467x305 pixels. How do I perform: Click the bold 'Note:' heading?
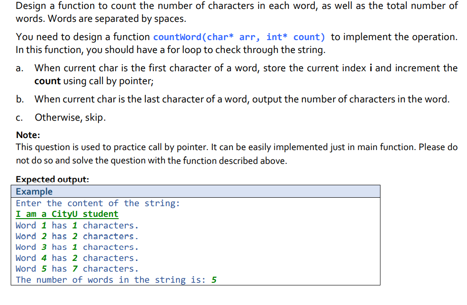(28, 135)
